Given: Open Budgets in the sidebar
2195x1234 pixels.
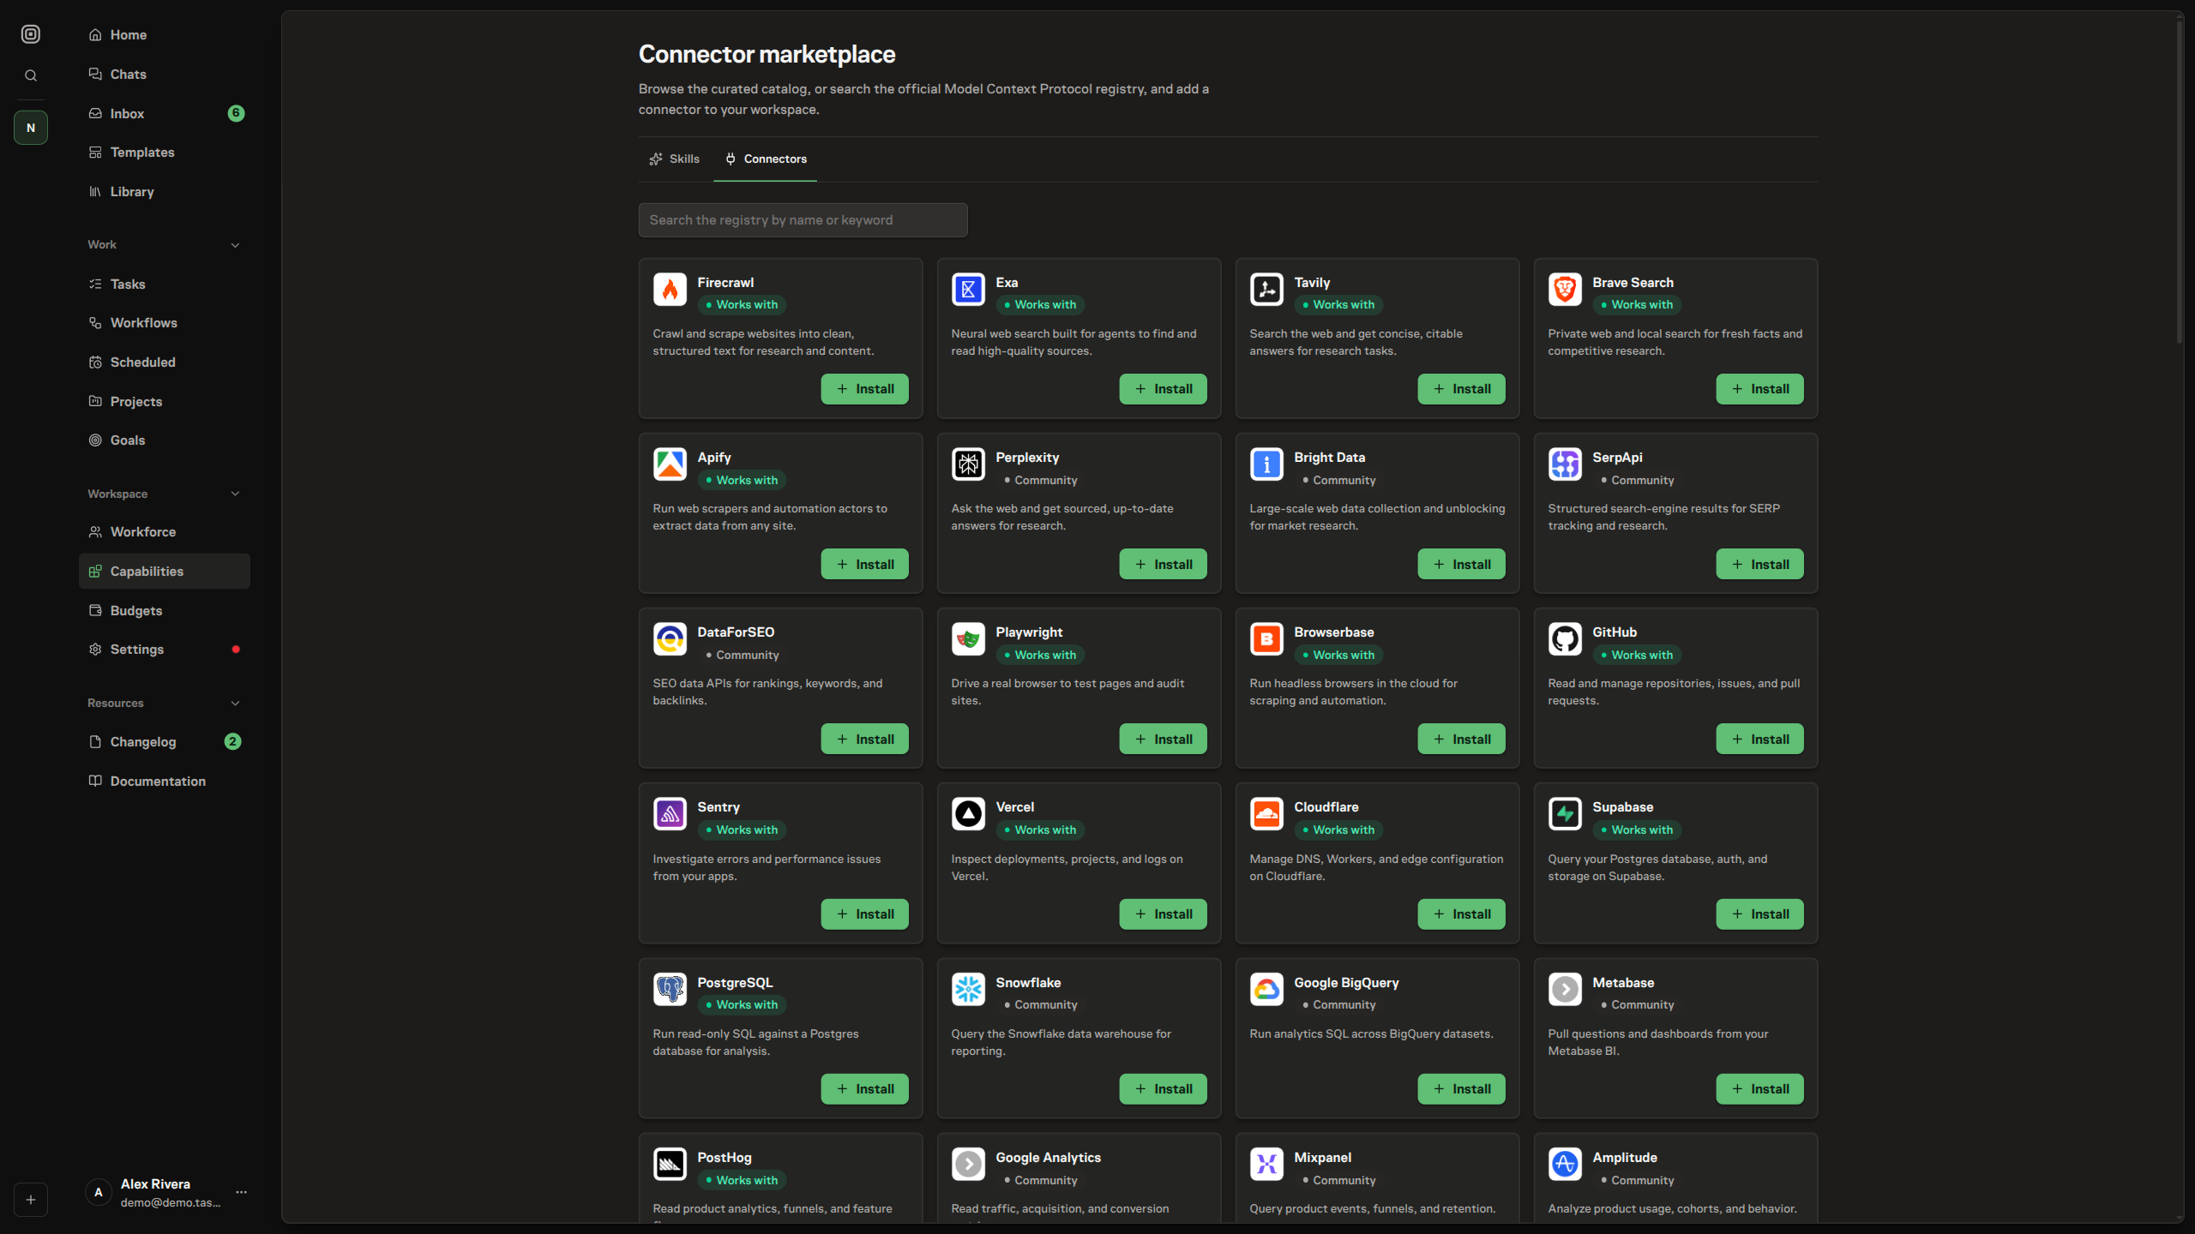Looking at the screenshot, I should point(165,611).
